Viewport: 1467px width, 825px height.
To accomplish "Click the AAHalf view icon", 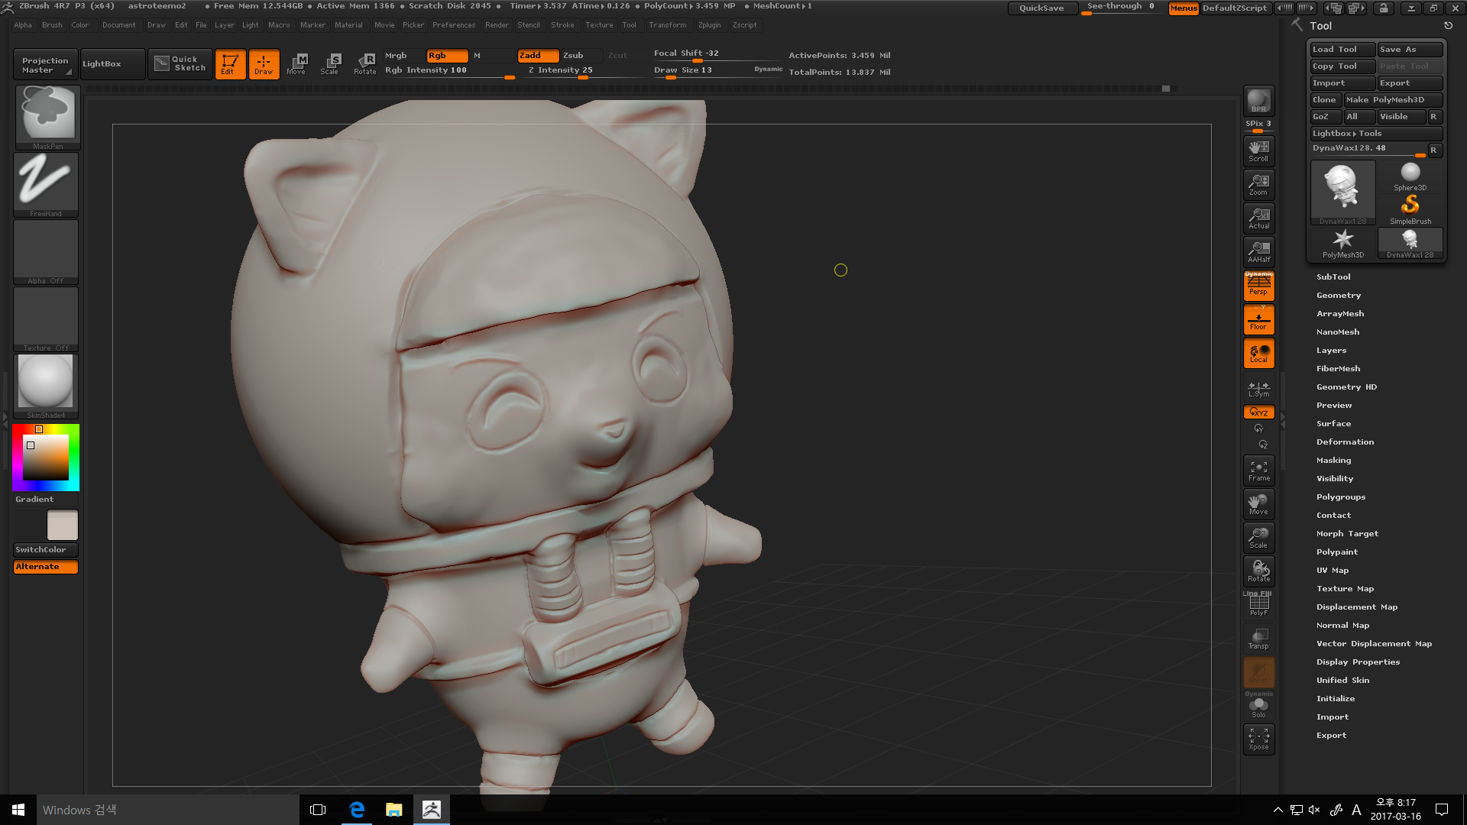I will coord(1258,252).
